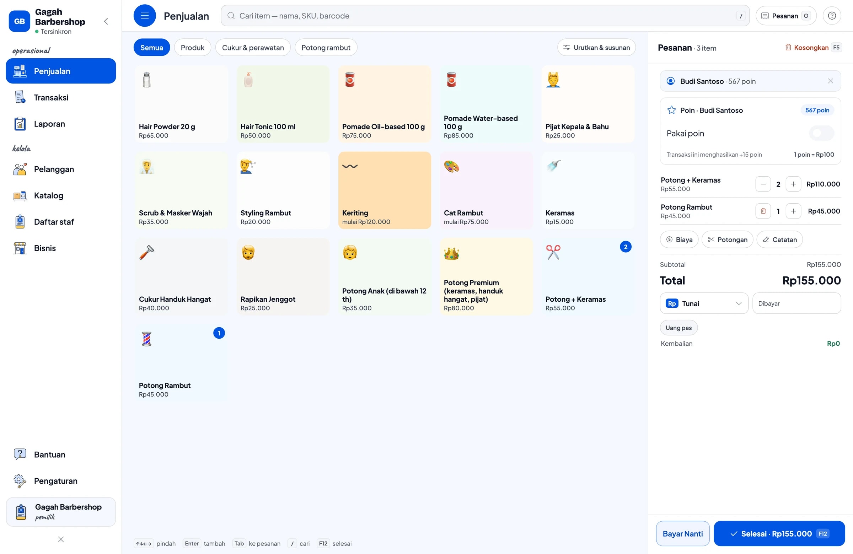Open Laporan in the sidebar
Screen dimensions: 853x554
coord(61,124)
